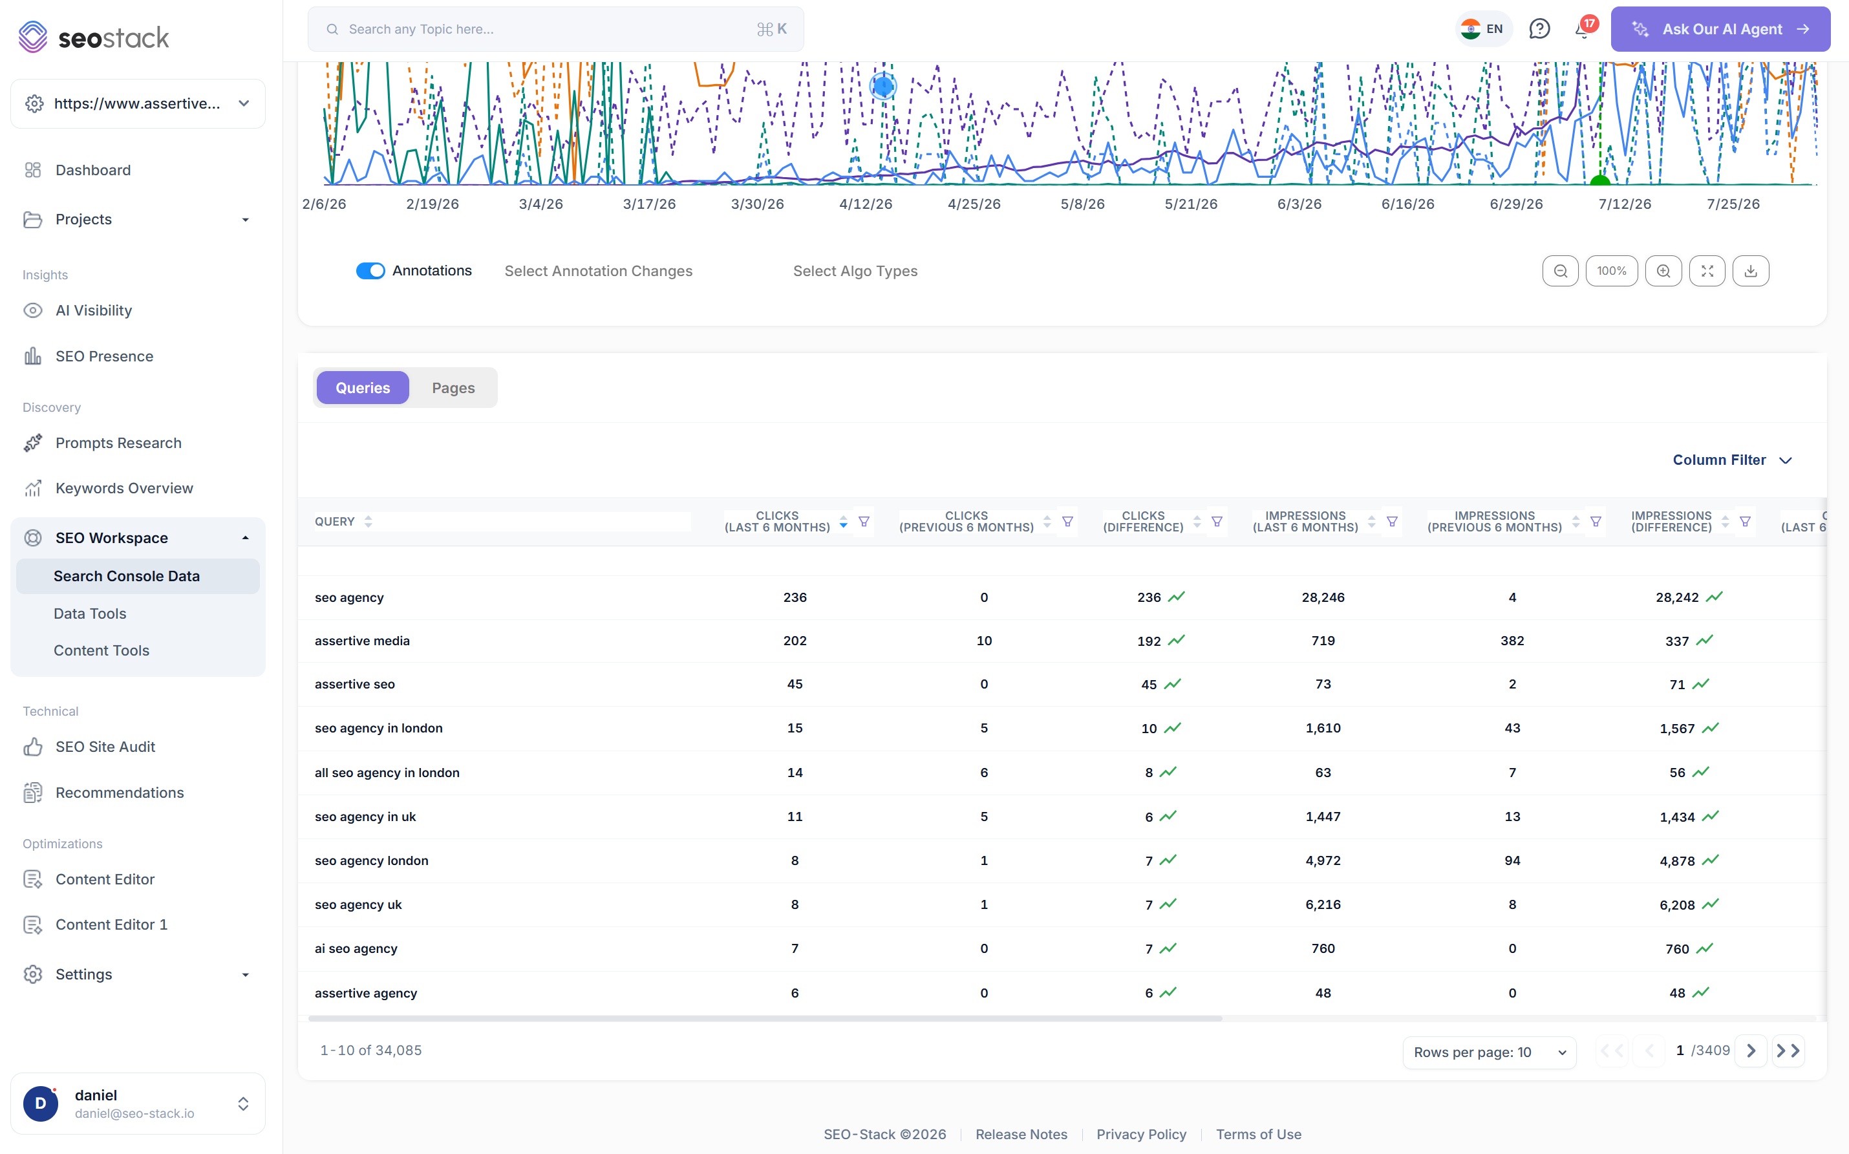Jump to last page double arrow
The image size is (1849, 1154).
coord(1788,1051)
